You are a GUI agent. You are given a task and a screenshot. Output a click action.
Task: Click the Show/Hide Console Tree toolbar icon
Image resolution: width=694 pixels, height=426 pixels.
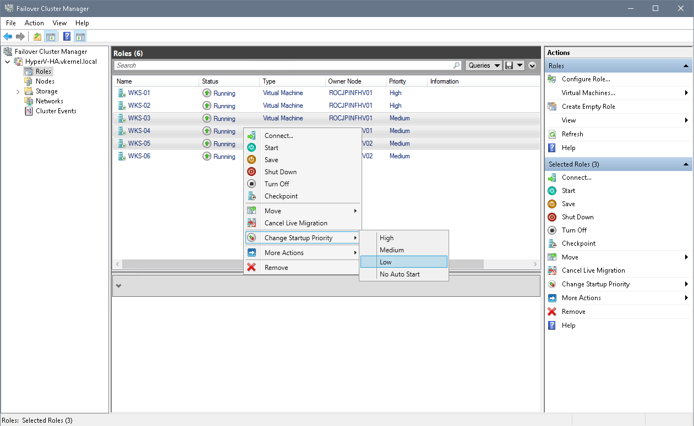point(50,37)
